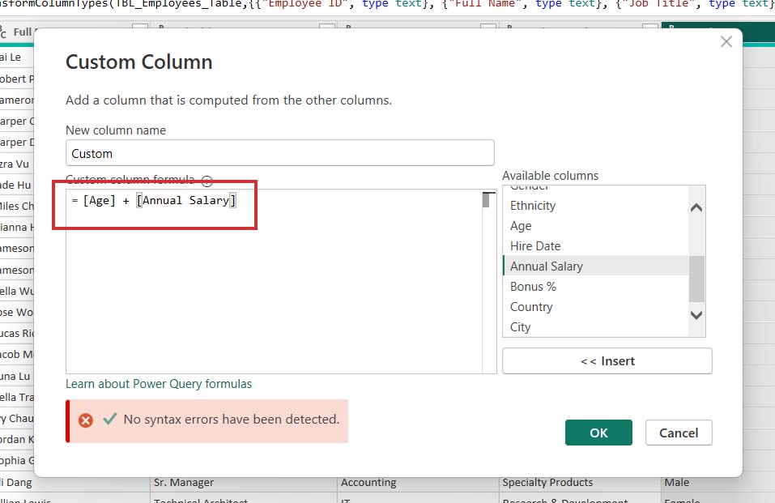This screenshot has height=503, width=775.
Task: Click the green checkmark syntax icon
Action: (109, 419)
